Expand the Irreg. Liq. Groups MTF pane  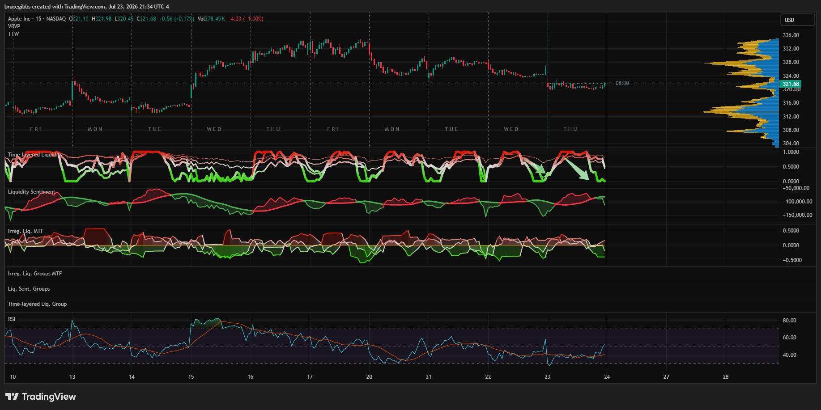point(35,274)
